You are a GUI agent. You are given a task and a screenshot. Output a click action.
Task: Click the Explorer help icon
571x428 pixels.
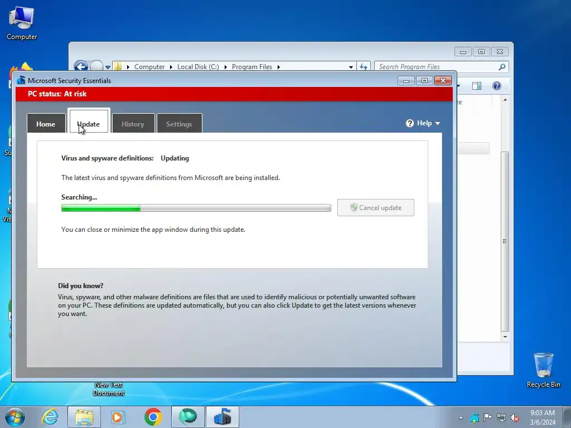(497, 85)
